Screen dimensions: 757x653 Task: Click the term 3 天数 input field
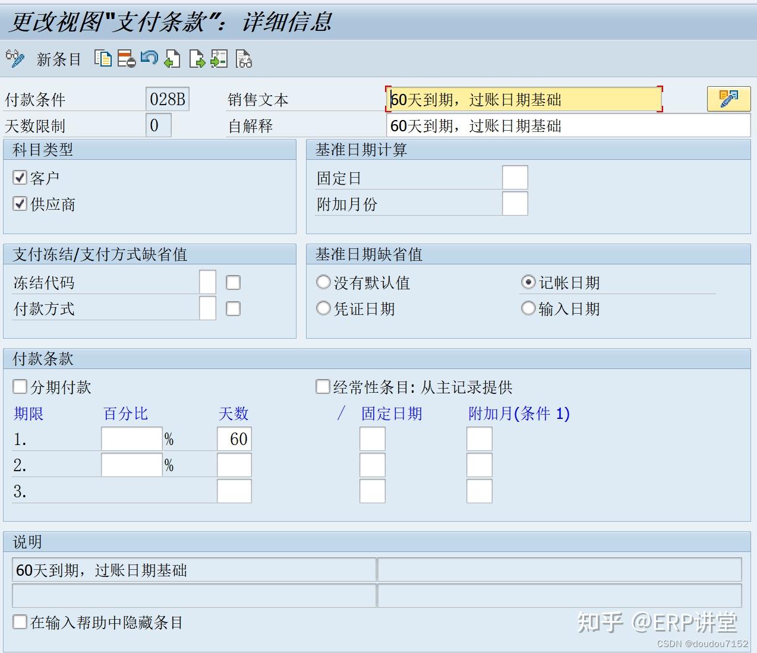[x=234, y=491]
